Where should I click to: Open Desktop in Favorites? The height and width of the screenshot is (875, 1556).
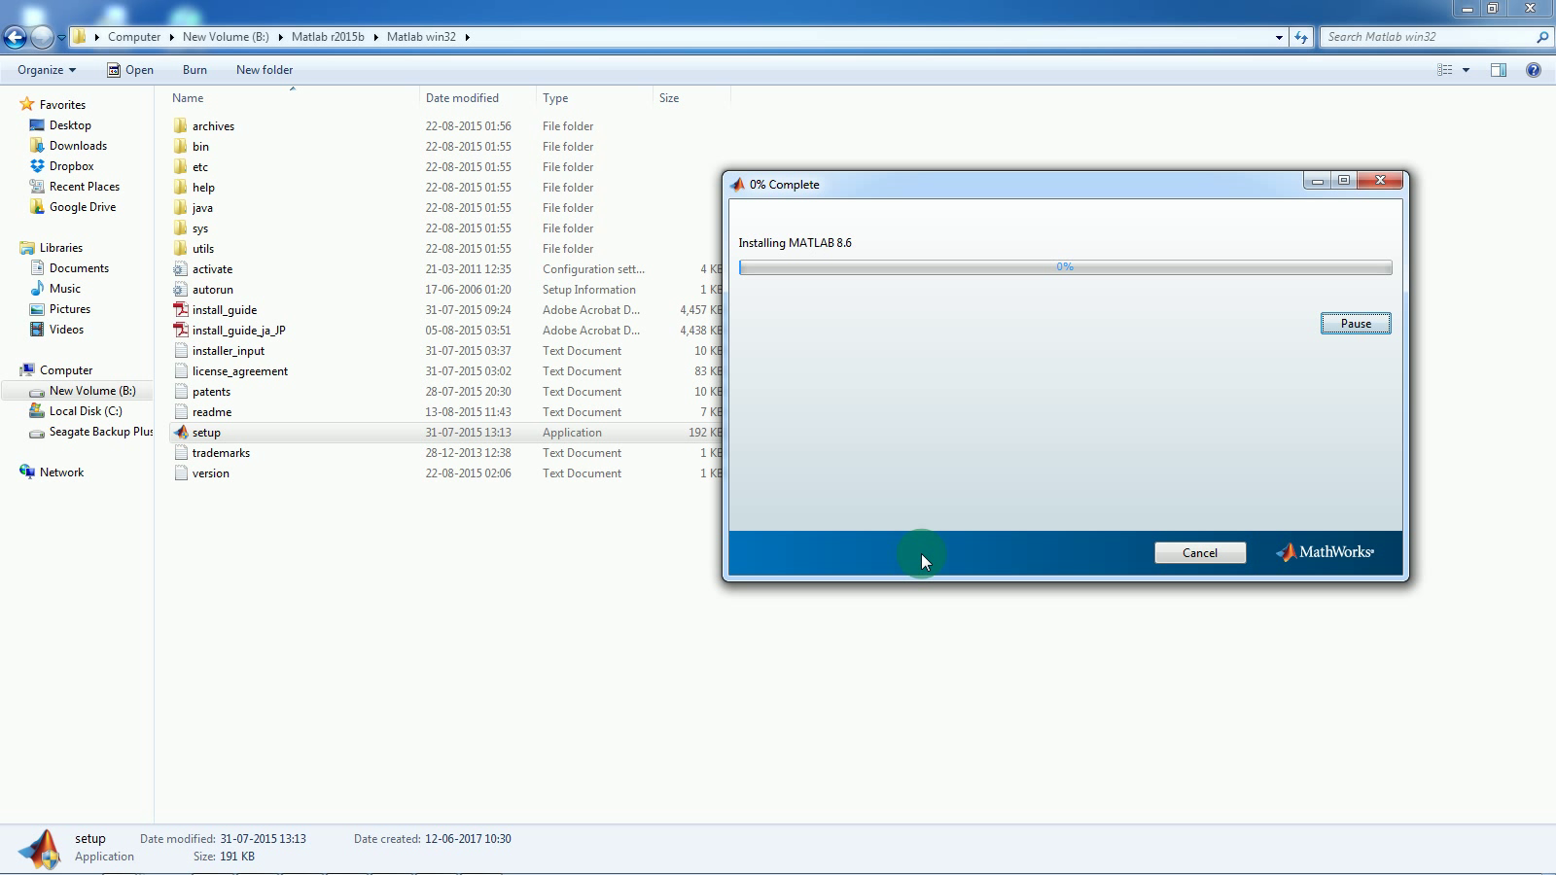[x=60, y=125]
